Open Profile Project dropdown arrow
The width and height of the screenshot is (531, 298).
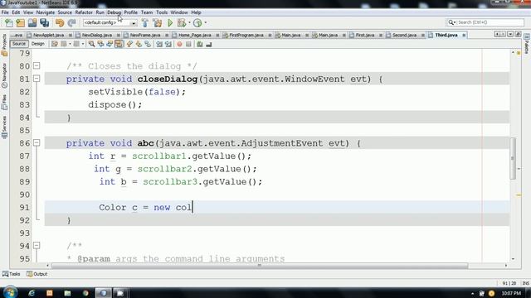click(205, 22)
